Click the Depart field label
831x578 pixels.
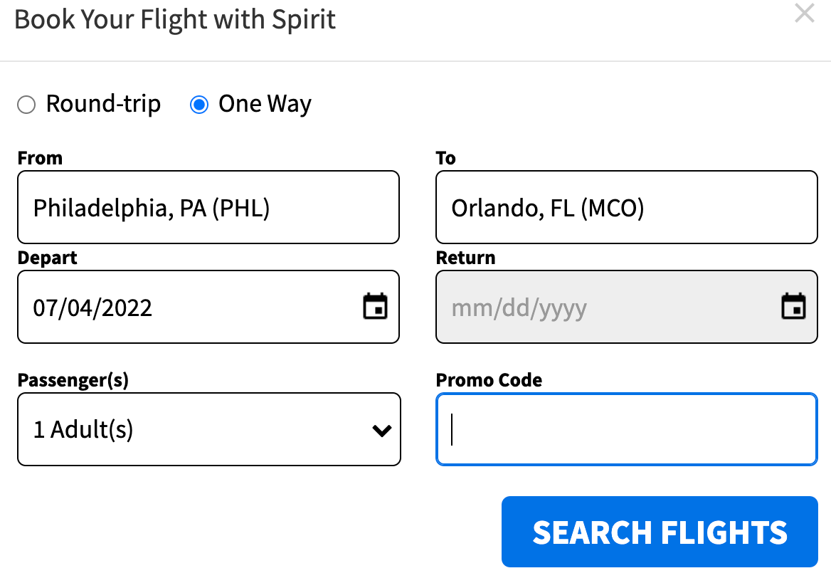pos(47,258)
